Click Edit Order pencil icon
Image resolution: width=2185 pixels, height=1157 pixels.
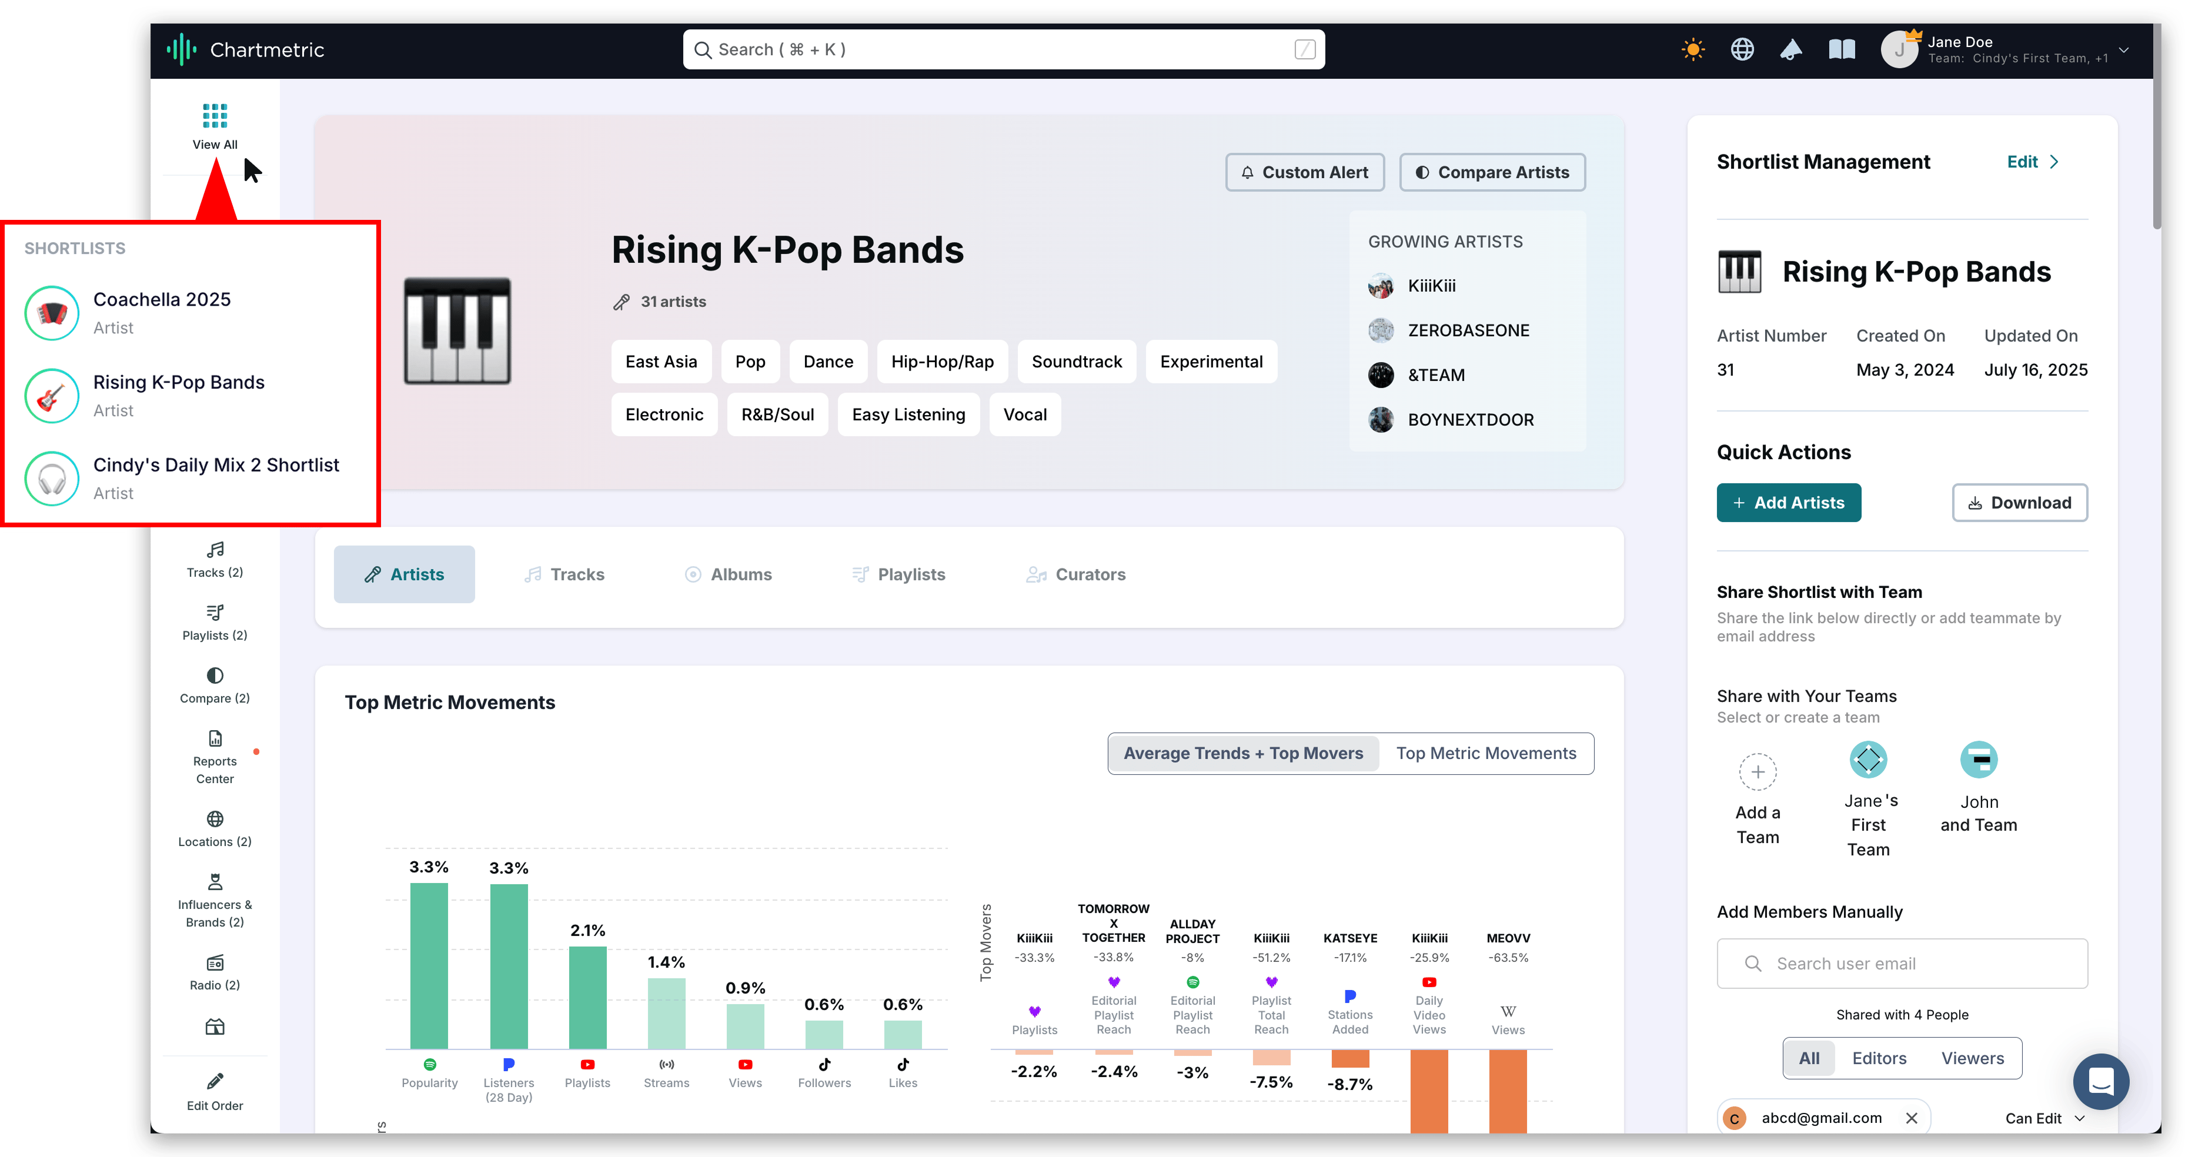click(215, 1091)
